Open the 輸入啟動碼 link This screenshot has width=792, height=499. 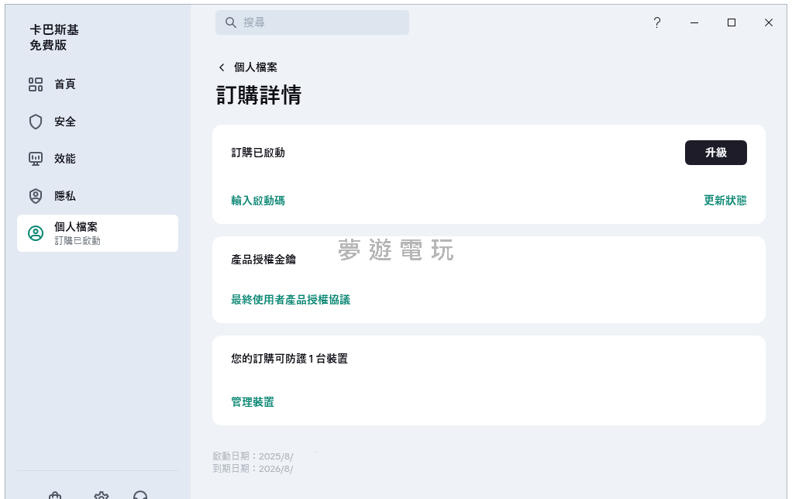258,201
